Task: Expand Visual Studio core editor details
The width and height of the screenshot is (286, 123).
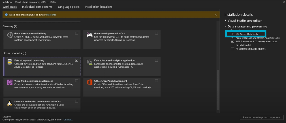Action: (x=226, y=21)
